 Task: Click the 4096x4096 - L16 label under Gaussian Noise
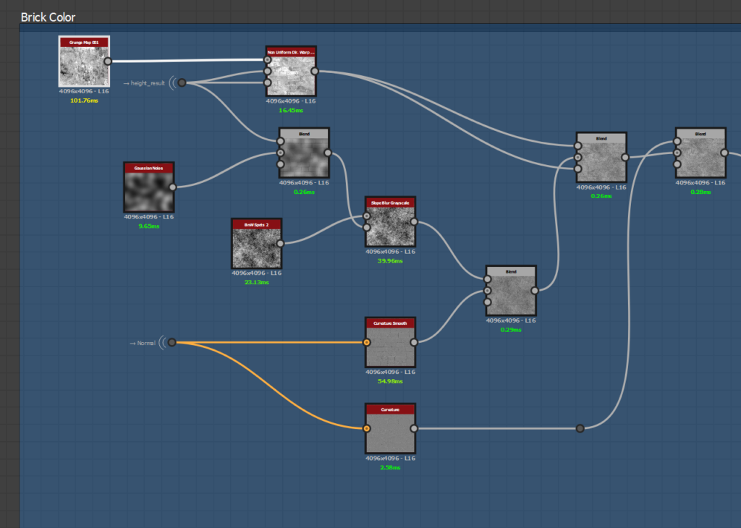pyautogui.click(x=149, y=217)
